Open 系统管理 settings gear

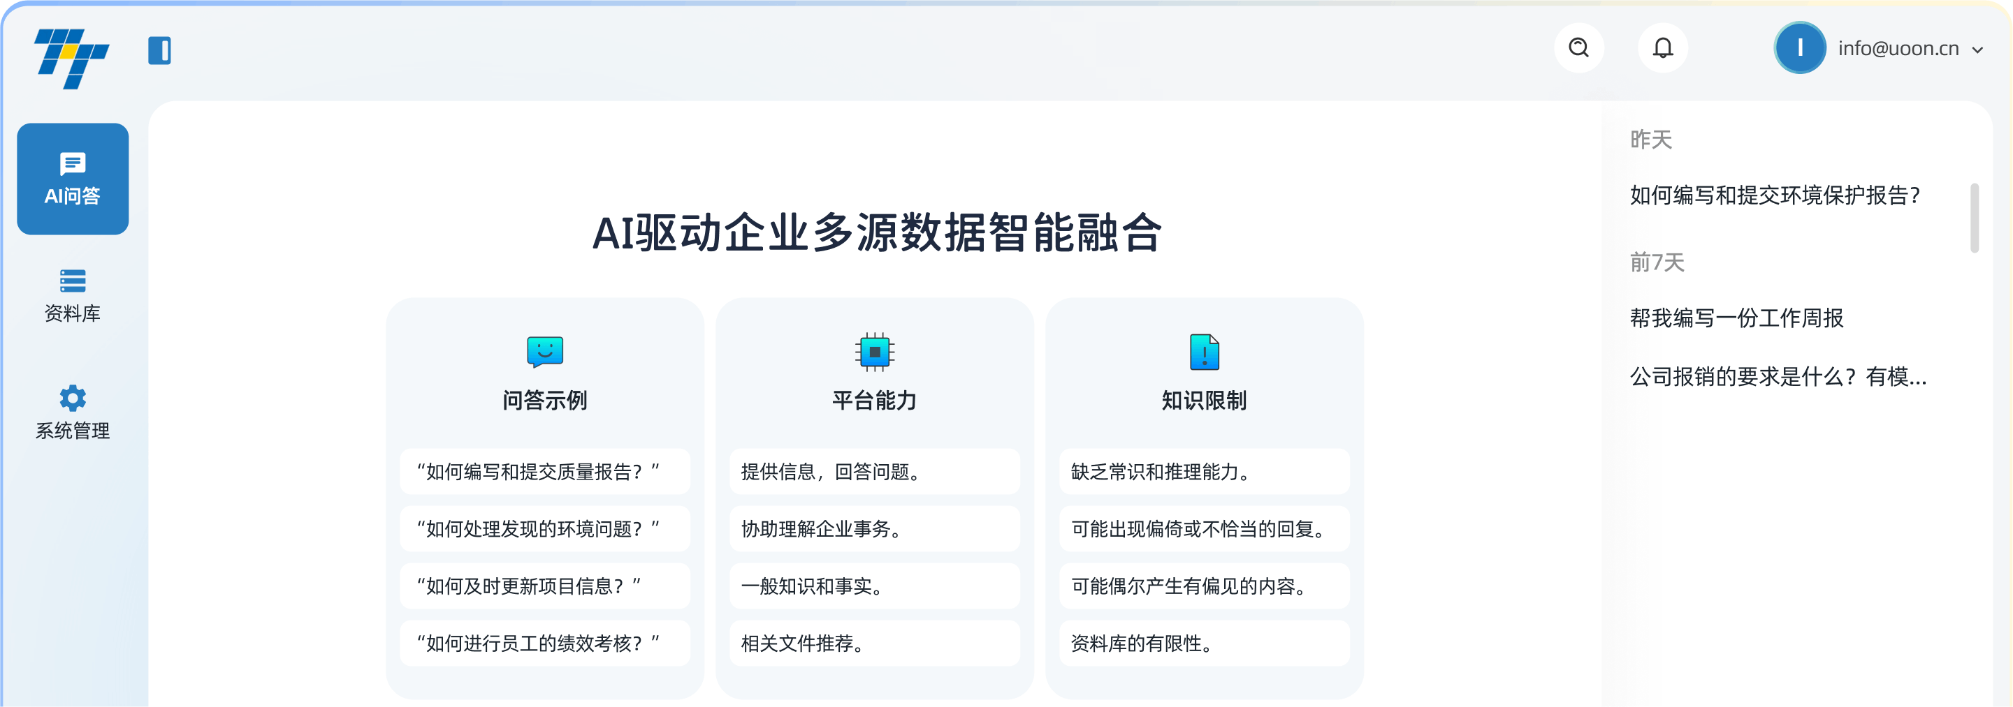coord(73,412)
